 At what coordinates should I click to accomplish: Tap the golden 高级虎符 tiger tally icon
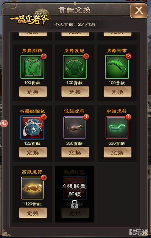(x=32, y=188)
